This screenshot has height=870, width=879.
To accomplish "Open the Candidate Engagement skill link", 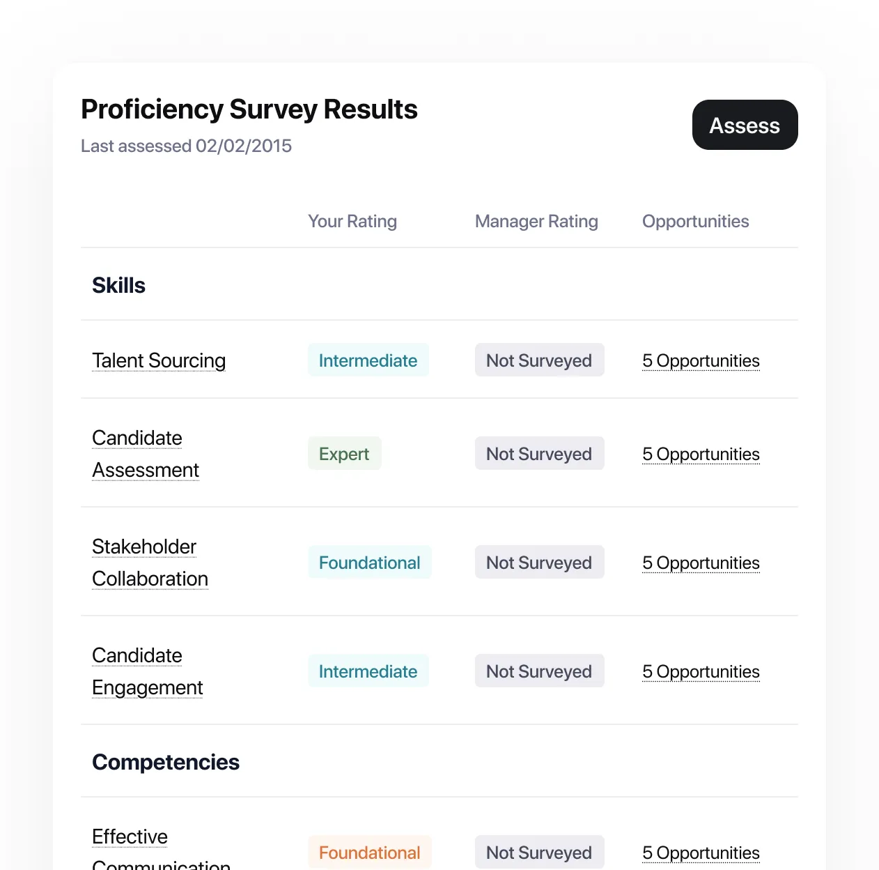I will coord(147,671).
